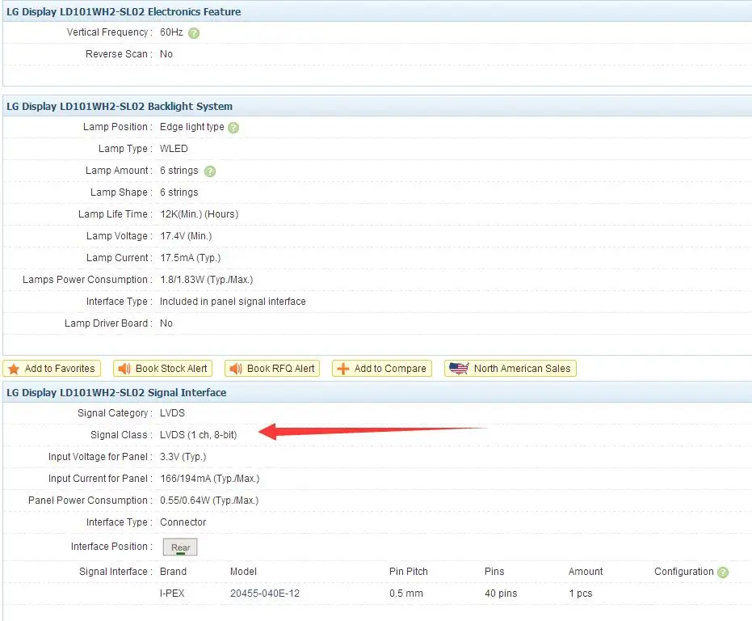This screenshot has width=752, height=621.
Task: Select the LVDS (1 ch, 8-bit) value
Action: 198,435
